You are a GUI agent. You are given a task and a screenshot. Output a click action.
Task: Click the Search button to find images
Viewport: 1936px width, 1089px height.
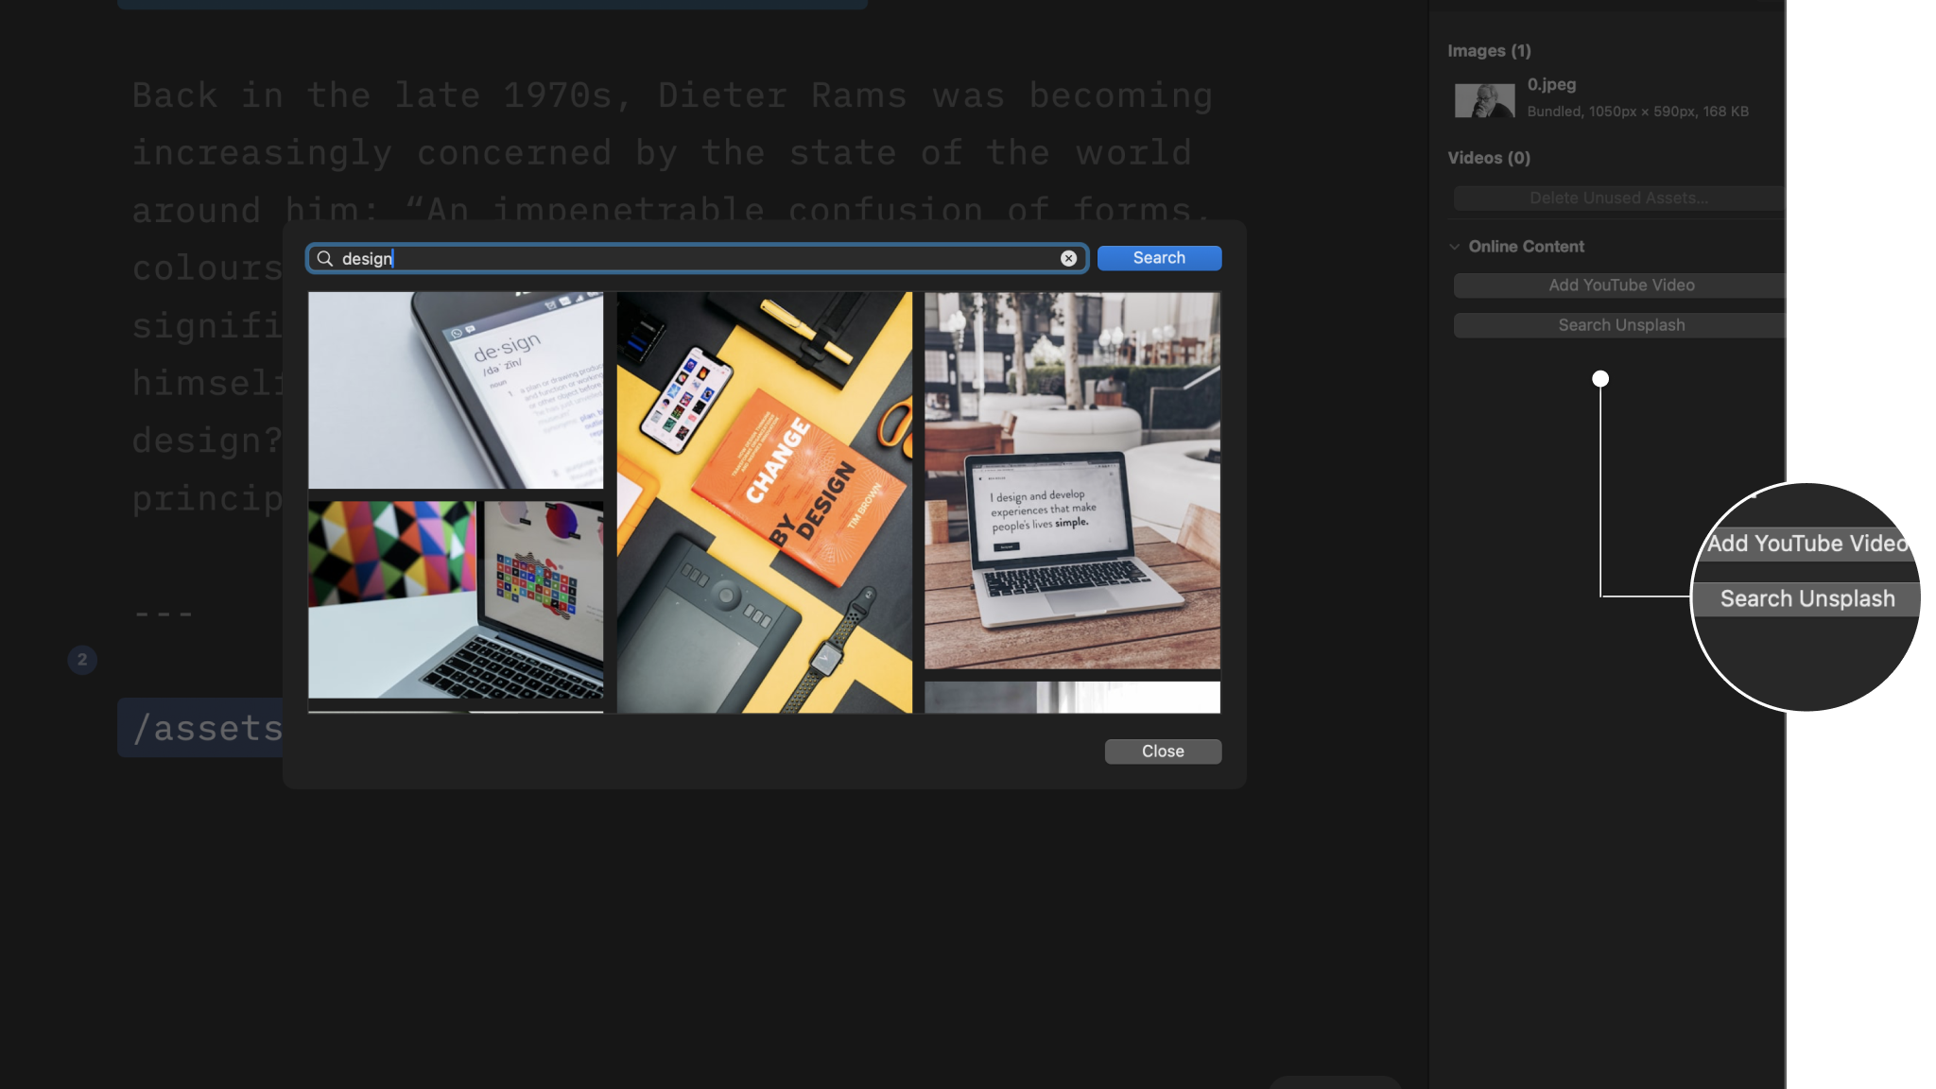point(1158,258)
